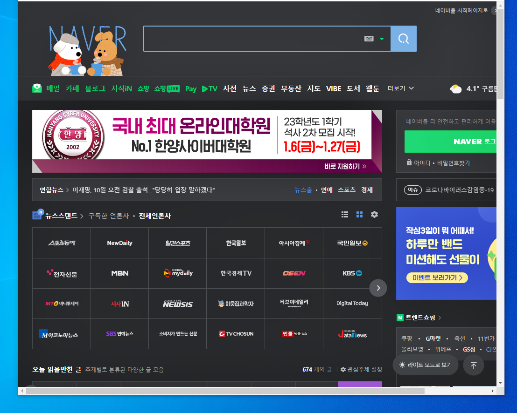Open the 스포츠동아 press logo
The height and width of the screenshot is (413, 517).
coord(62,243)
